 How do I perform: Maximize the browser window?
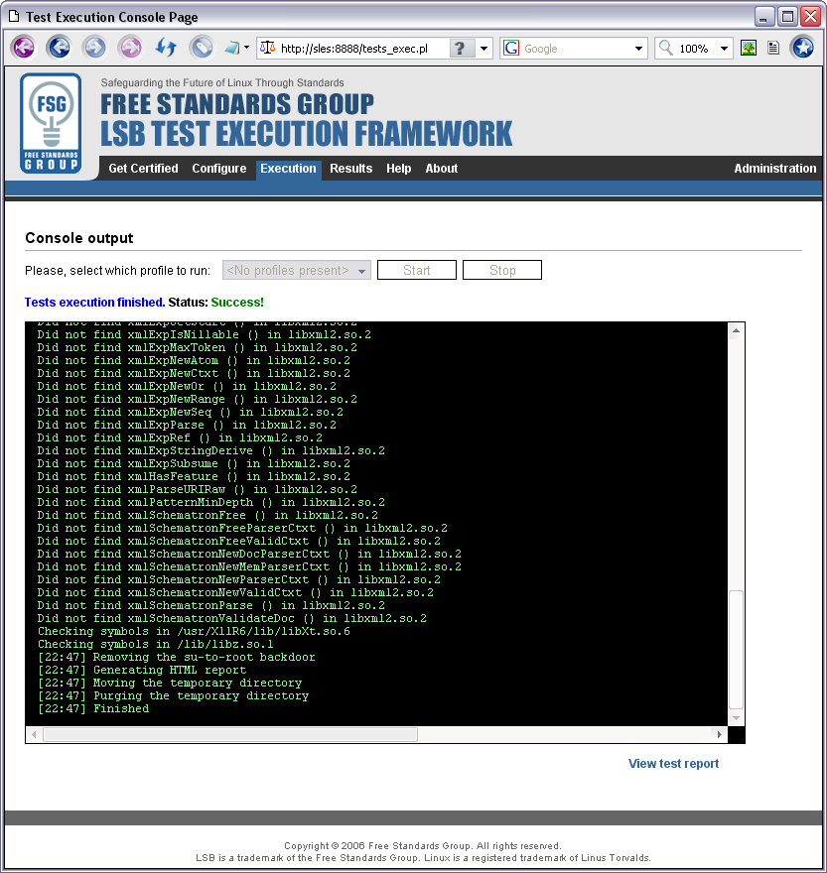pyautogui.click(x=788, y=16)
